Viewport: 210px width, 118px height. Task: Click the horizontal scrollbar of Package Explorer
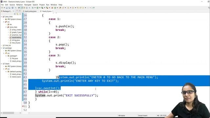click(8, 113)
